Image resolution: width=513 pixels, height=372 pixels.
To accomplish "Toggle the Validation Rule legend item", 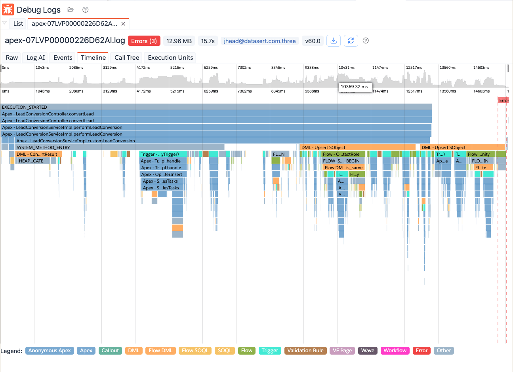I will pyautogui.click(x=305, y=351).
